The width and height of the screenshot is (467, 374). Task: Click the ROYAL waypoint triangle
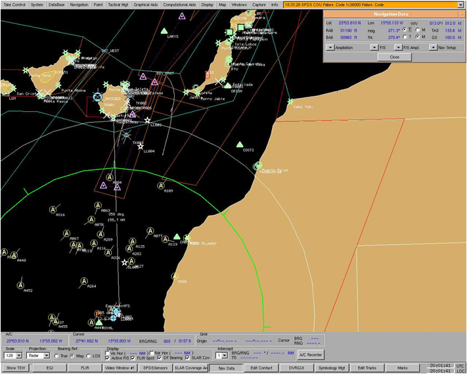tap(99, 323)
